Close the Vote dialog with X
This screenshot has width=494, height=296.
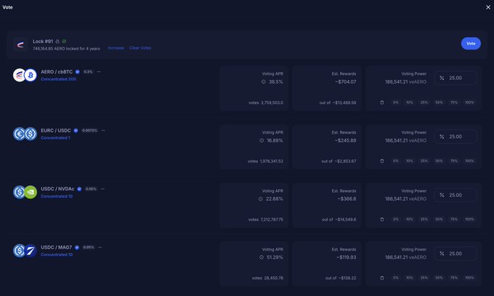(x=488, y=7)
